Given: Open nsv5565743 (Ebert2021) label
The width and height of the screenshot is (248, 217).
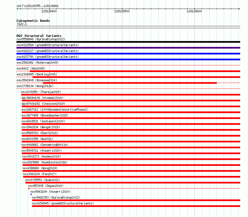Looking at the screenshot, I should tap(40, 133).
